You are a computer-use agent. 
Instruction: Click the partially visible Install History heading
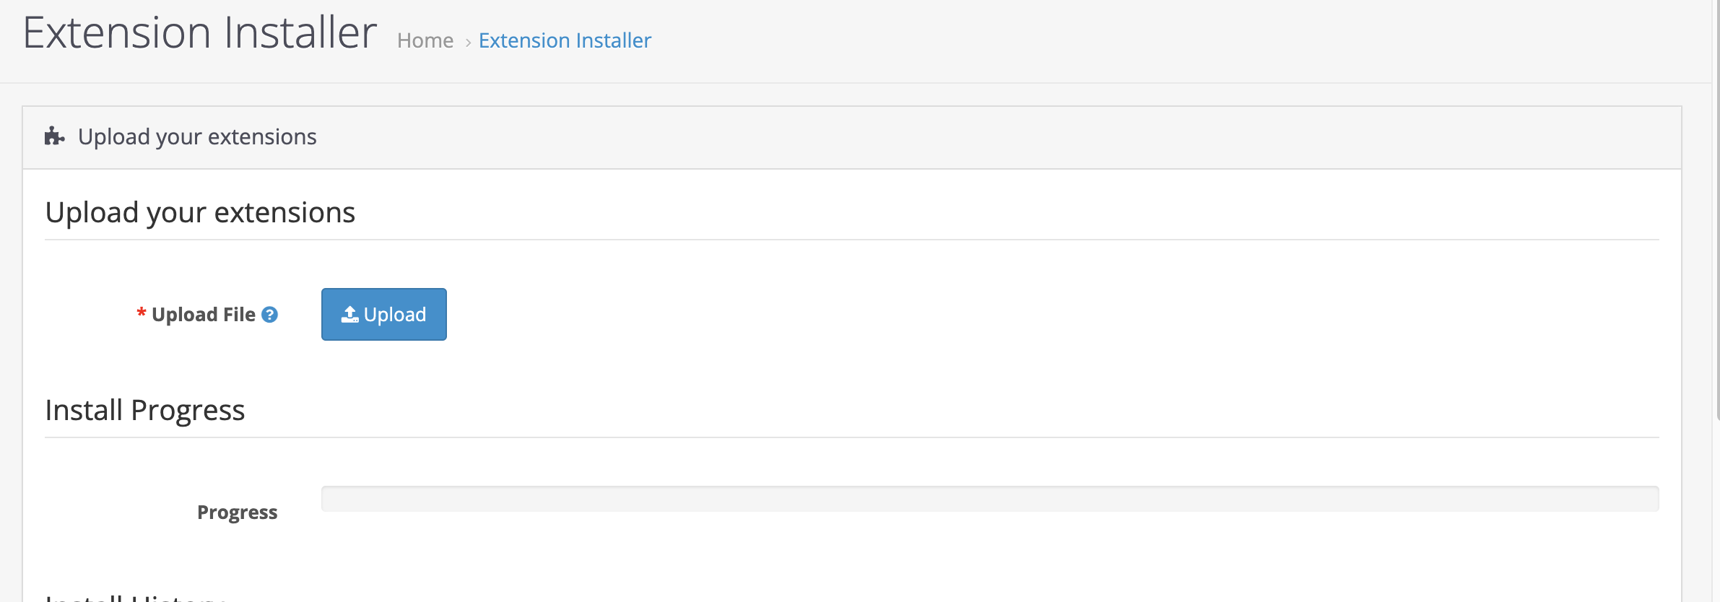pyautogui.click(x=135, y=596)
